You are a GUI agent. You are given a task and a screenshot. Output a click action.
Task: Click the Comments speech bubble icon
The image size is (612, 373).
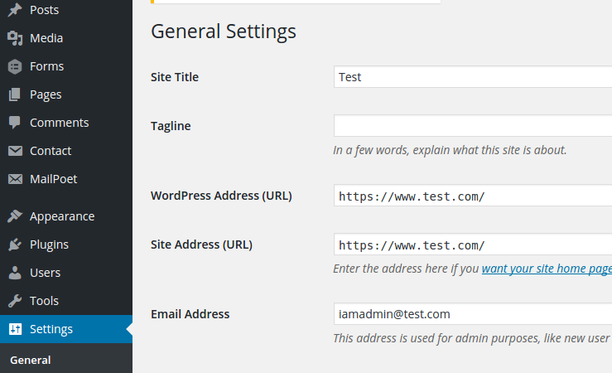pyautogui.click(x=15, y=123)
